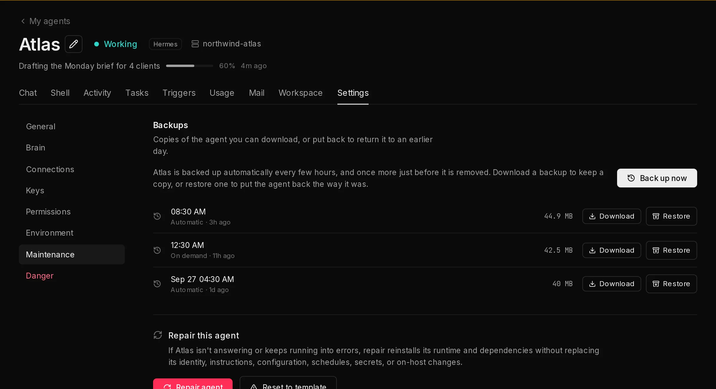Restore the Sep 27 04:30 AM backup
Viewport: 716px width, 389px height.
point(672,284)
